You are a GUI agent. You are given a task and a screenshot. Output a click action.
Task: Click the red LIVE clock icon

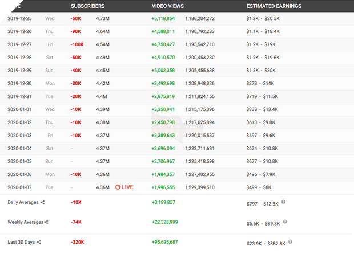point(118,186)
